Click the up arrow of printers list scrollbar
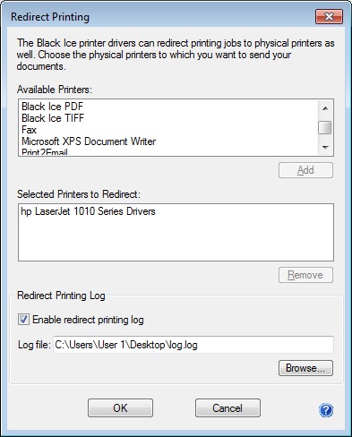Screen dimensions: 352x437 pos(325,108)
